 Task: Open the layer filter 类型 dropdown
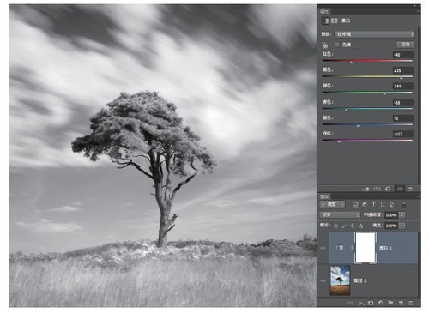[x=332, y=205]
